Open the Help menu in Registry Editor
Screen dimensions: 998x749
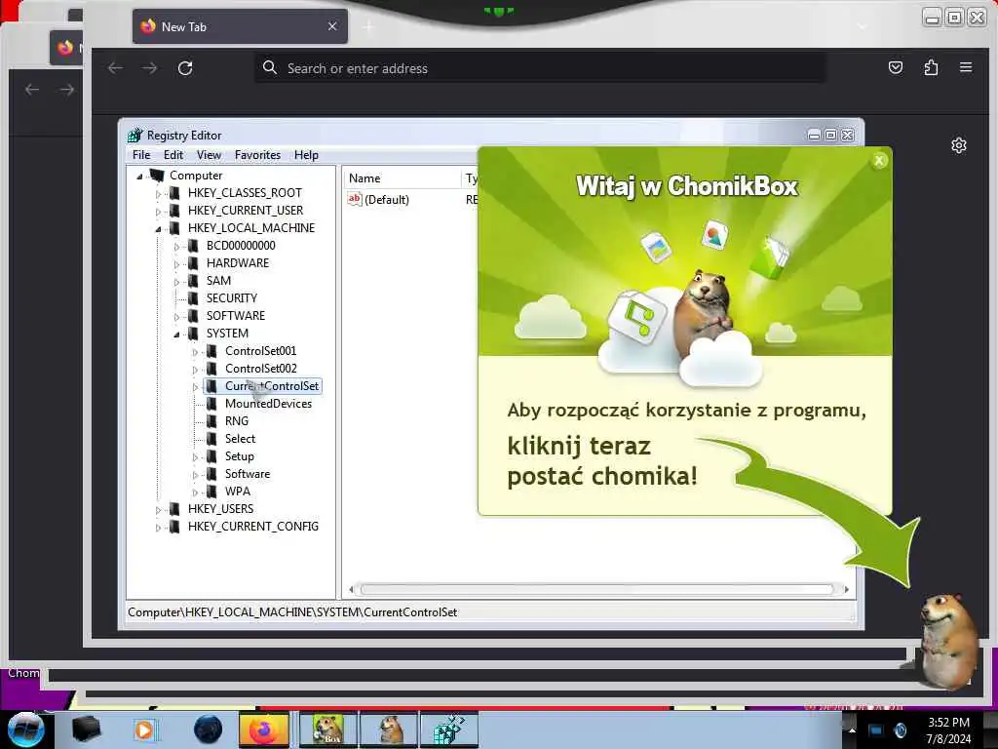click(x=306, y=155)
